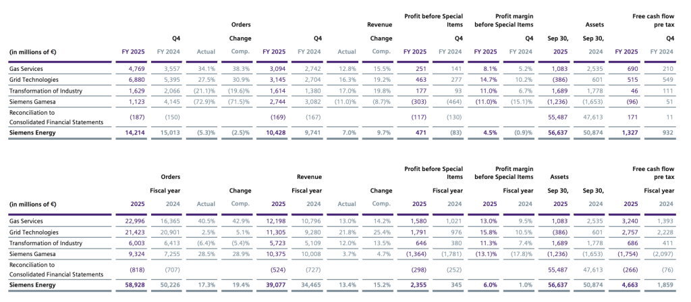Click Transformation of Industry in Q4 table

[x=46, y=89]
